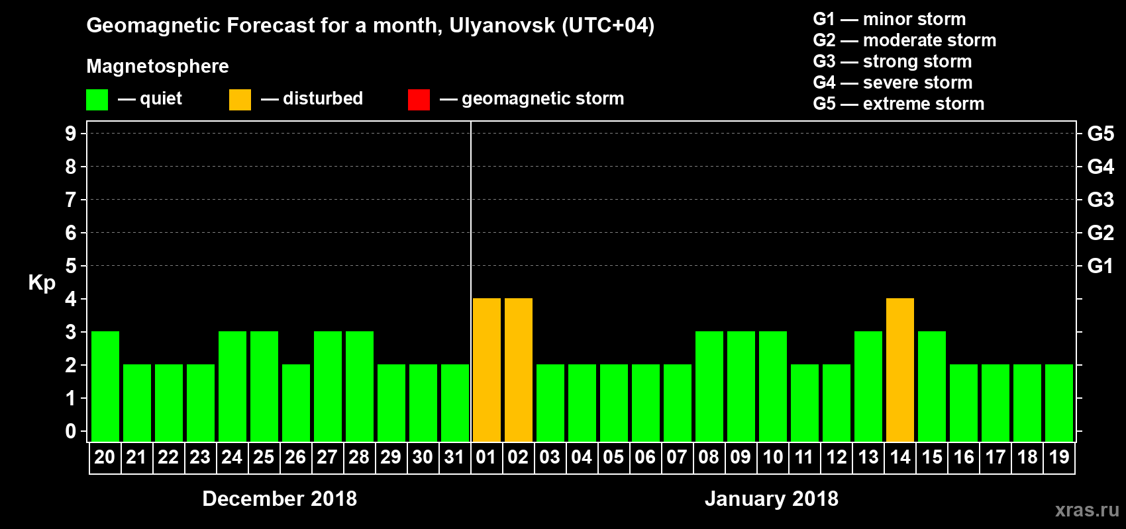Click Kp value 5 on left axis
This screenshot has width=1126, height=529.
(71, 266)
